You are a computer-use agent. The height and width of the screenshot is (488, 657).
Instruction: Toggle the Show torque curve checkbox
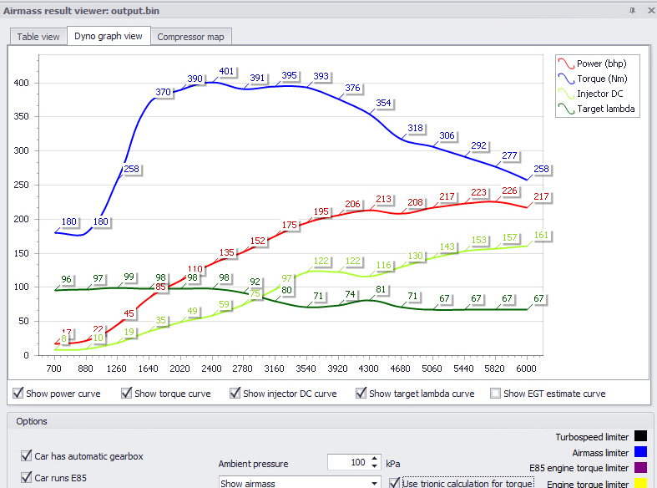127,393
